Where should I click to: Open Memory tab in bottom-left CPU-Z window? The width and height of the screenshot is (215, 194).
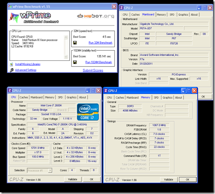pyautogui.click(x=50, y=97)
